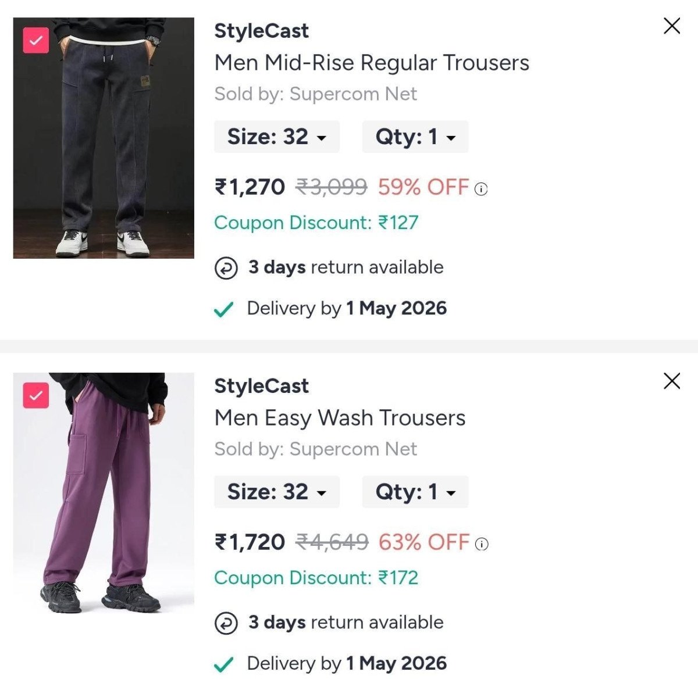Open quantity selector for Easy Wash Trousers

coord(415,492)
